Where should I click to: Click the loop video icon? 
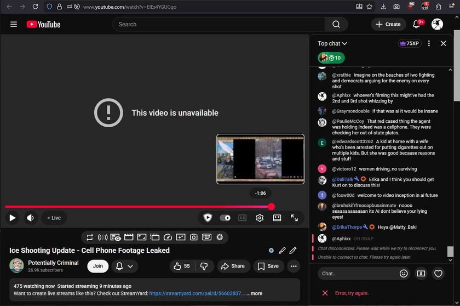point(90,237)
